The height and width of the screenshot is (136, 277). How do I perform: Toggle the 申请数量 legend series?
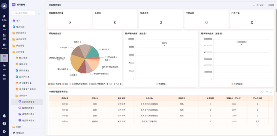(x=161, y=84)
